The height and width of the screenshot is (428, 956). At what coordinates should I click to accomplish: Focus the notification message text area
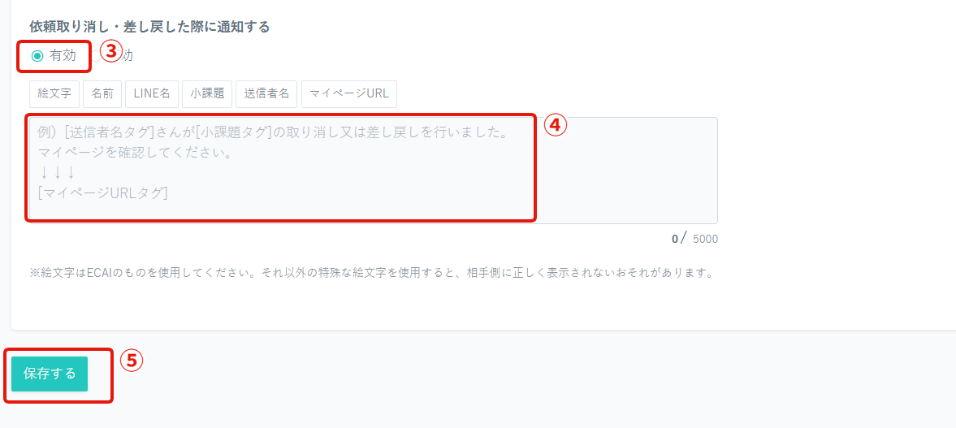click(373, 170)
